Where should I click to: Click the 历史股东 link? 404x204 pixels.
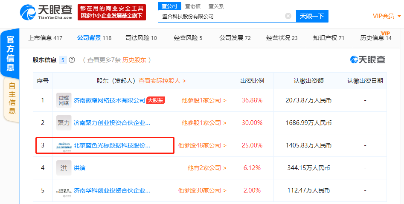[134, 60]
